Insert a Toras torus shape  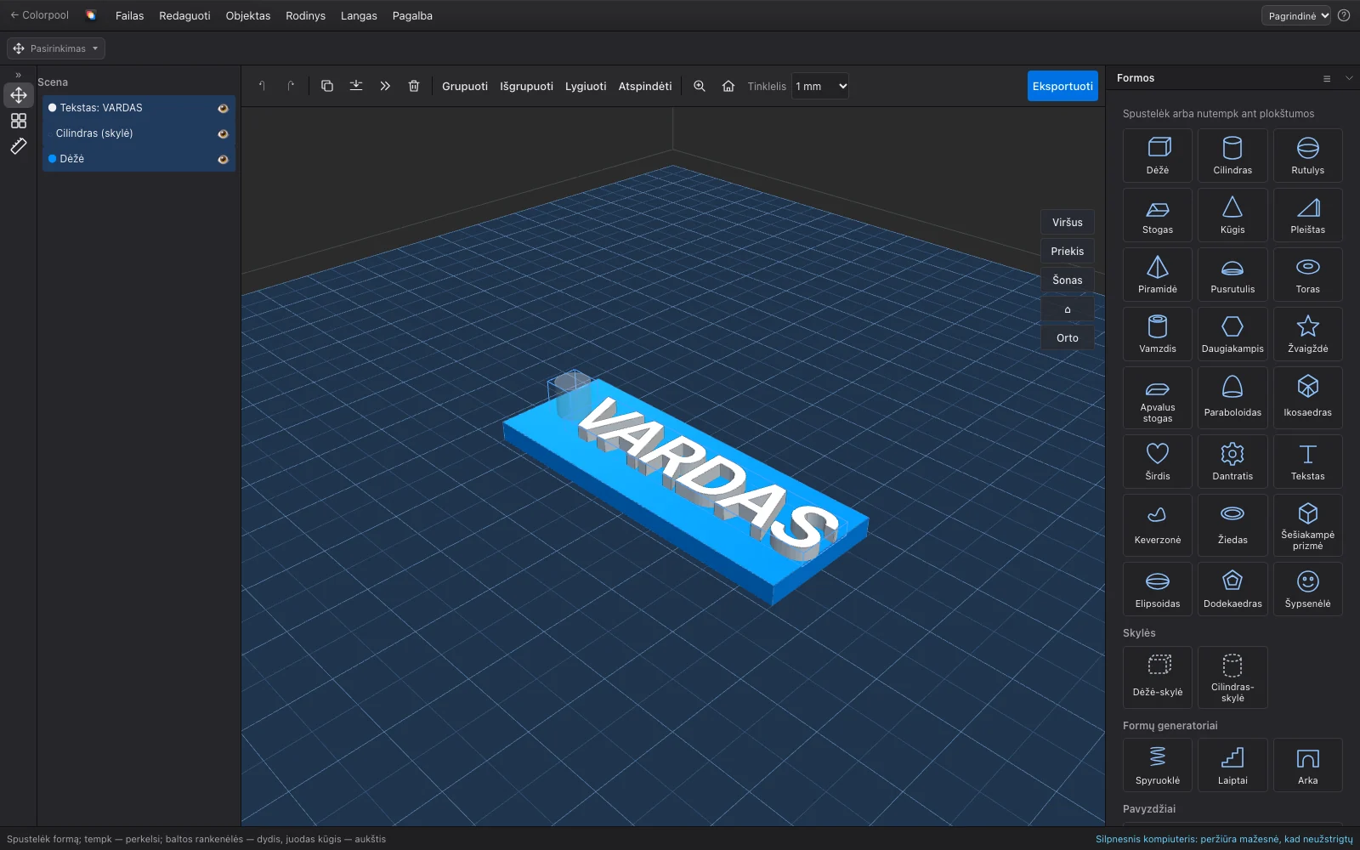pyautogui.click(x=1307, y=275)
